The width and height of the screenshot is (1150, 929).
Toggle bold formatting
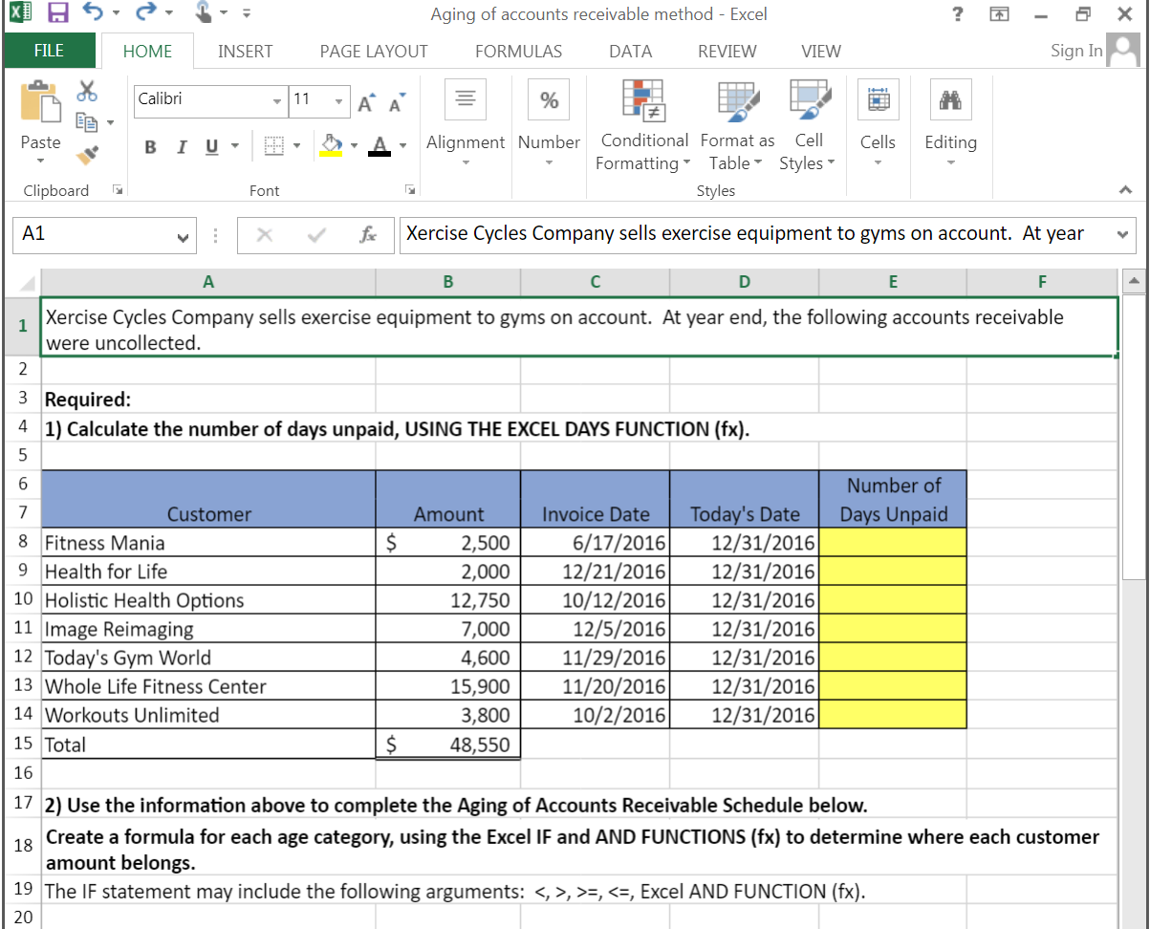[150, 146]
